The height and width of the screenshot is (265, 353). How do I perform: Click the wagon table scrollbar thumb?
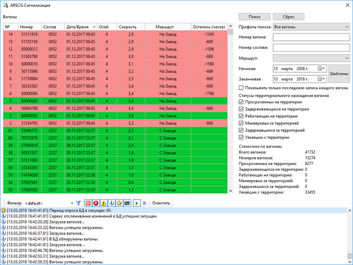click(230, 32)
